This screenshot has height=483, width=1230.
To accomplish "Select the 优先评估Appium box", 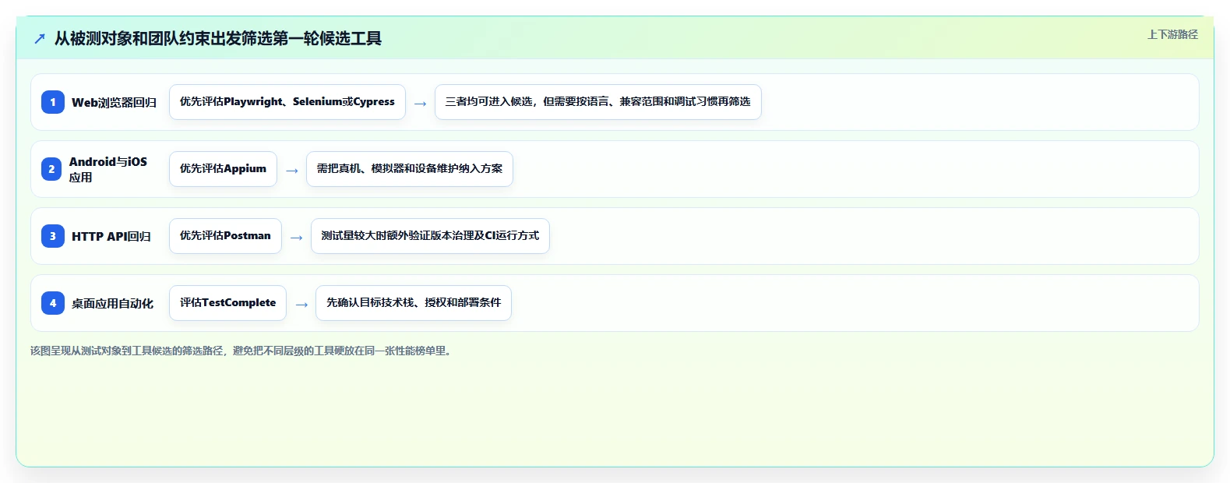I will 223,169.
